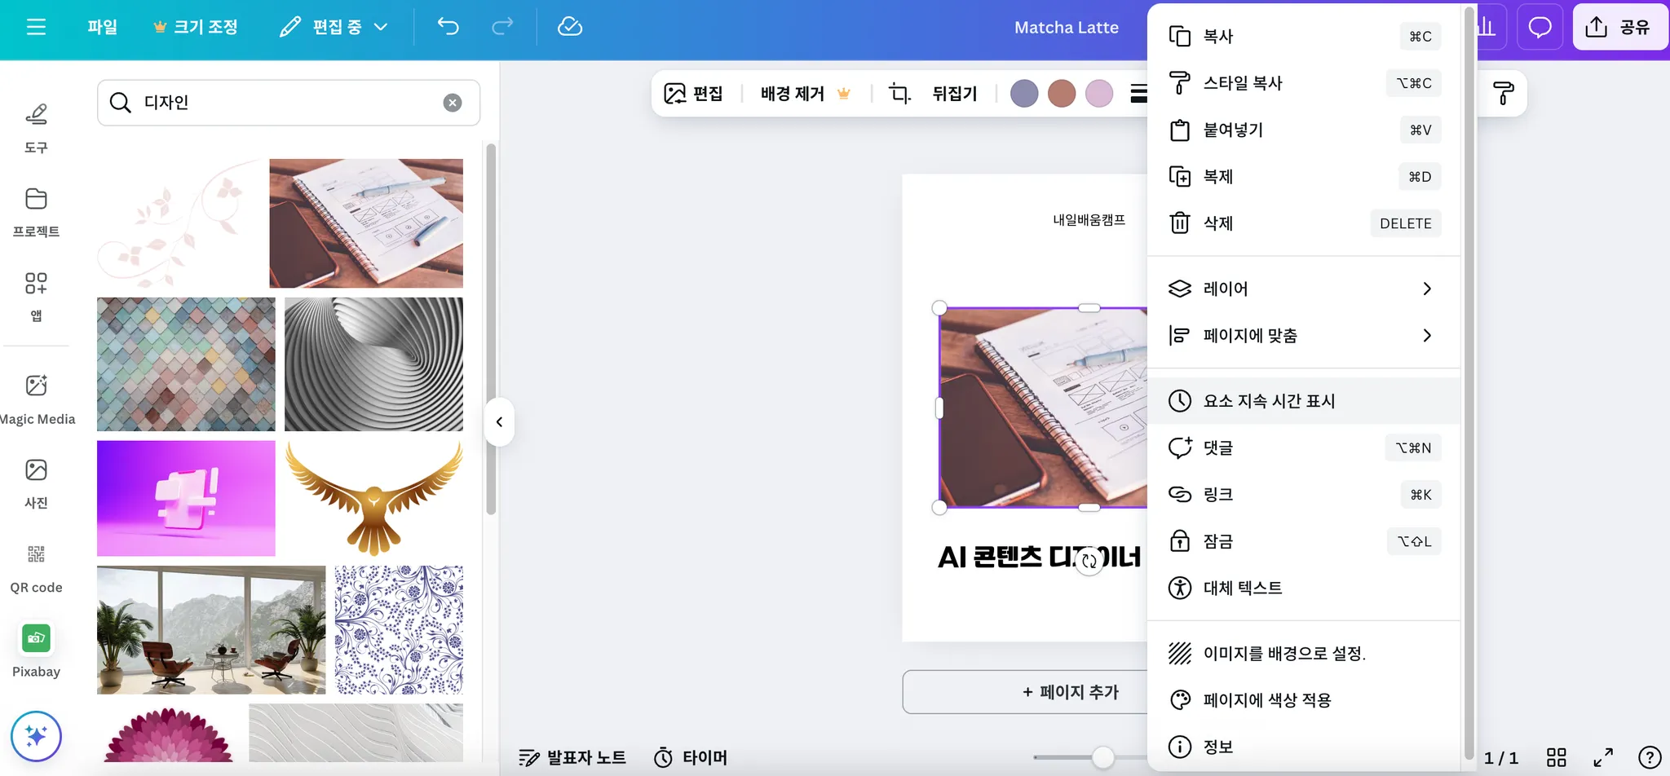Open the help question mark

click(x=1650, y=757)
